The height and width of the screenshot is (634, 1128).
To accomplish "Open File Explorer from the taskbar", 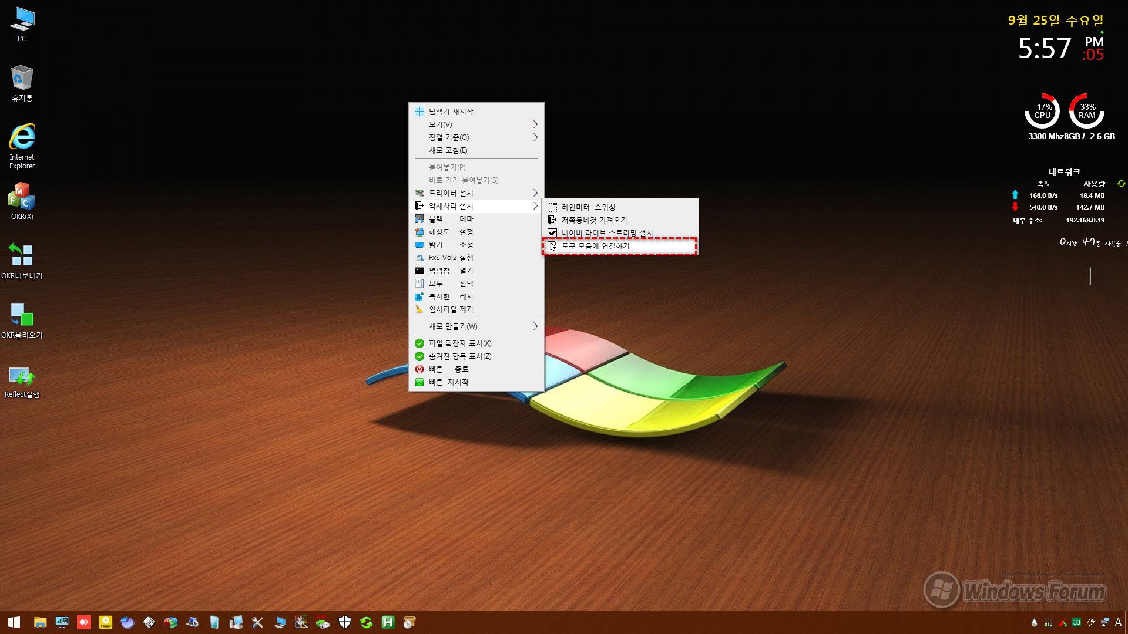I will (x=40, y=622).
